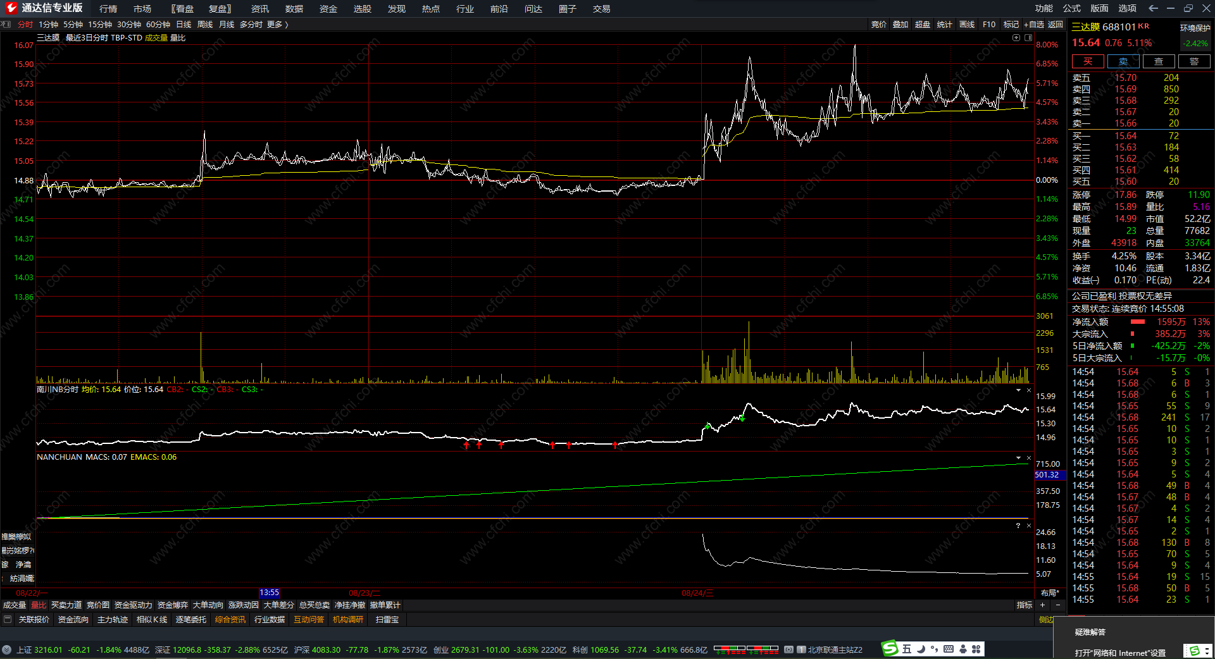The height and width of the screenshot is (659, 1215).
Task: Click the market breadth red-green indicator bar
Action: click(745, 650)
